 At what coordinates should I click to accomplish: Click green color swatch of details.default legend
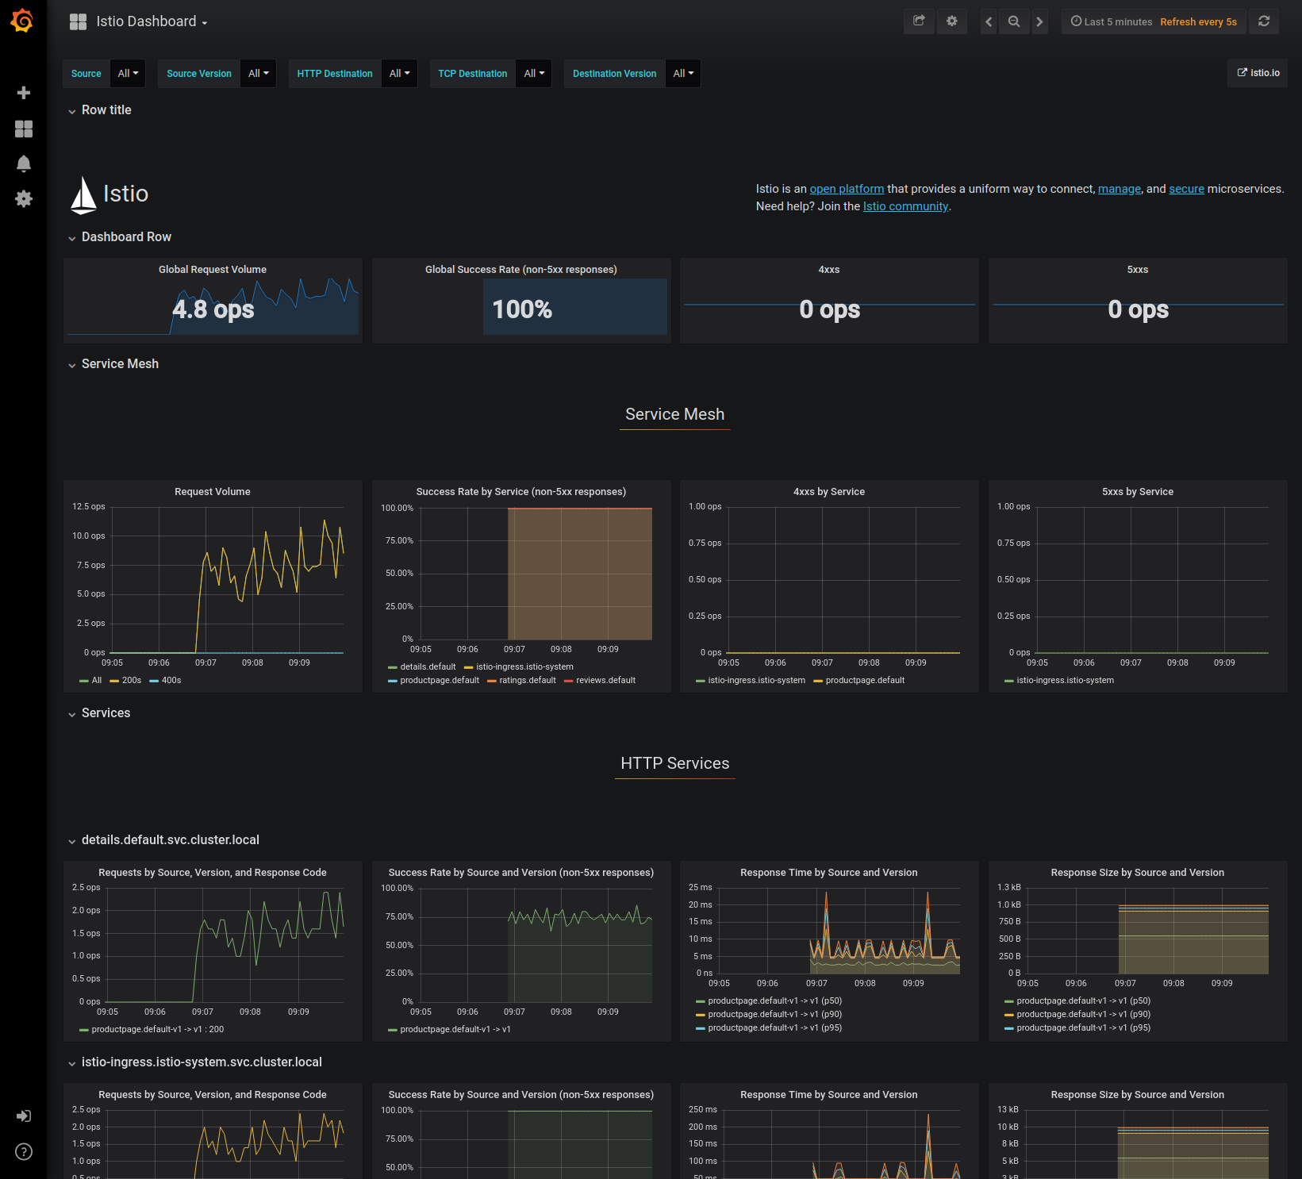393,667
